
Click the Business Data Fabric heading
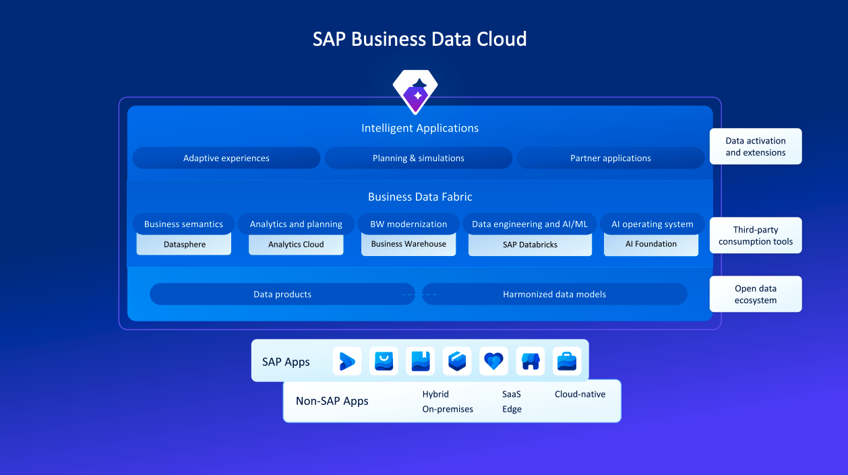pyautogui.click(x=420, y=197)
